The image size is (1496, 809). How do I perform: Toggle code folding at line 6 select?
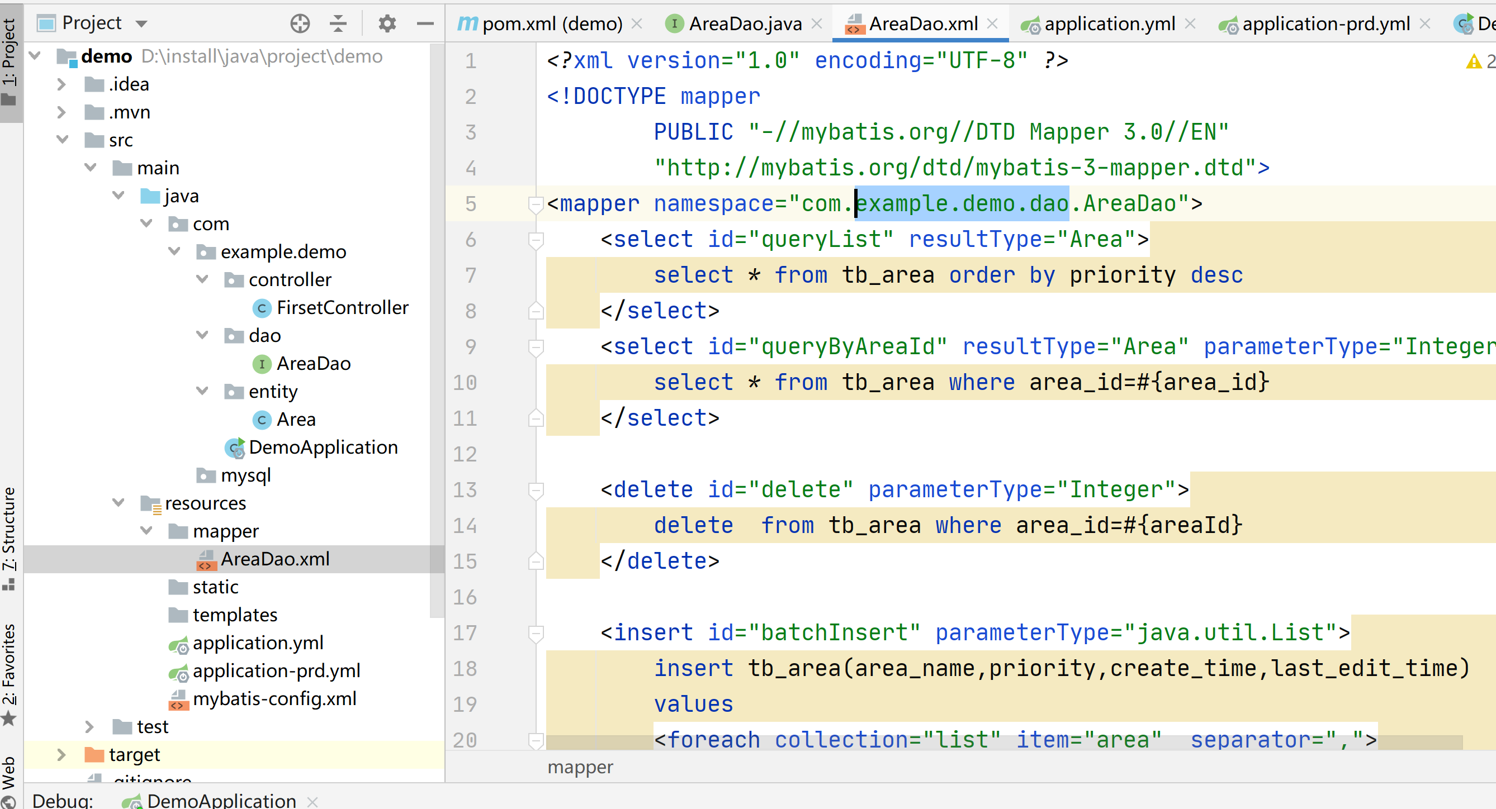536,240
